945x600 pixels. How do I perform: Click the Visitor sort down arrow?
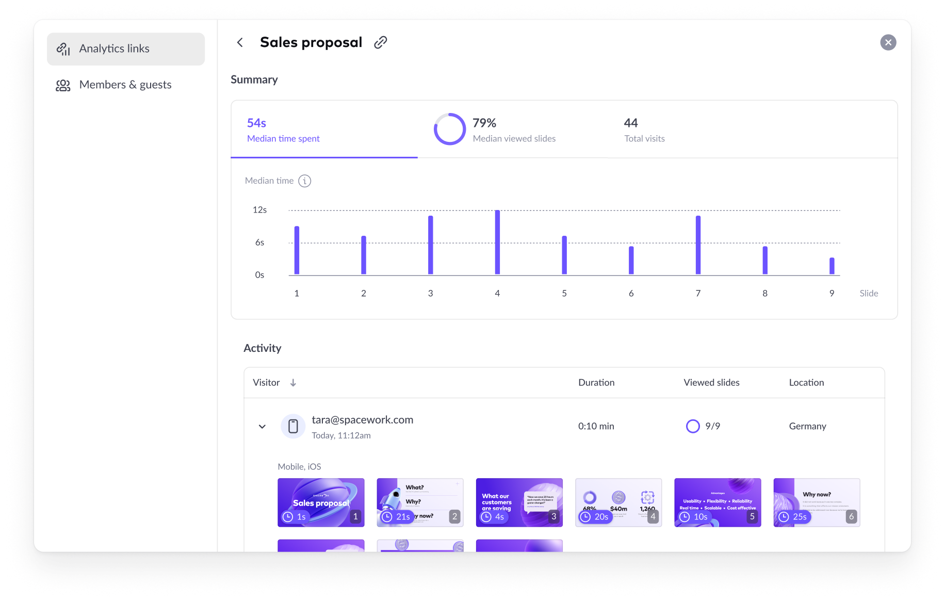[293, 383]
